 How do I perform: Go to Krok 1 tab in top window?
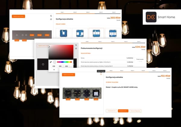[62, 12]
